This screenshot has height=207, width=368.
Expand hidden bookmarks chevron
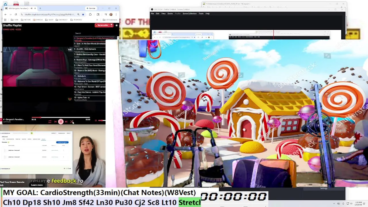(97, 20)
